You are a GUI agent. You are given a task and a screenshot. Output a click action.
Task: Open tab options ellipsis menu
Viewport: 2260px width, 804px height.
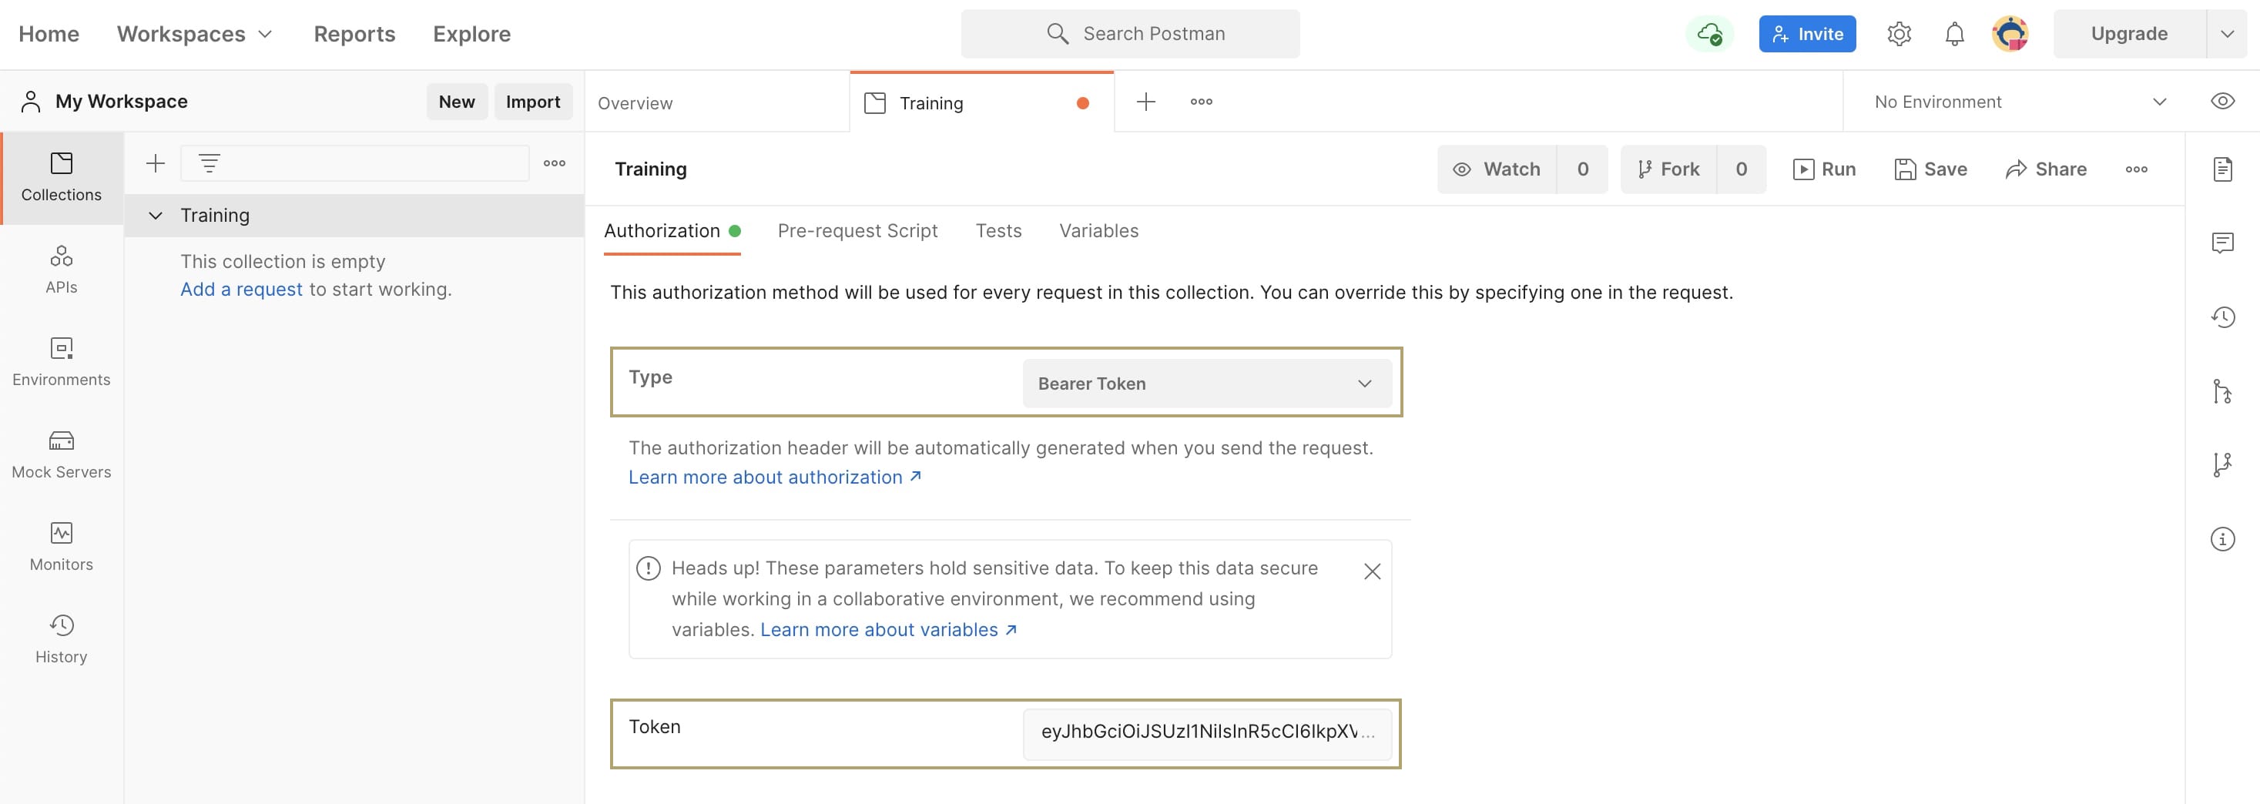click(1201, 102)
